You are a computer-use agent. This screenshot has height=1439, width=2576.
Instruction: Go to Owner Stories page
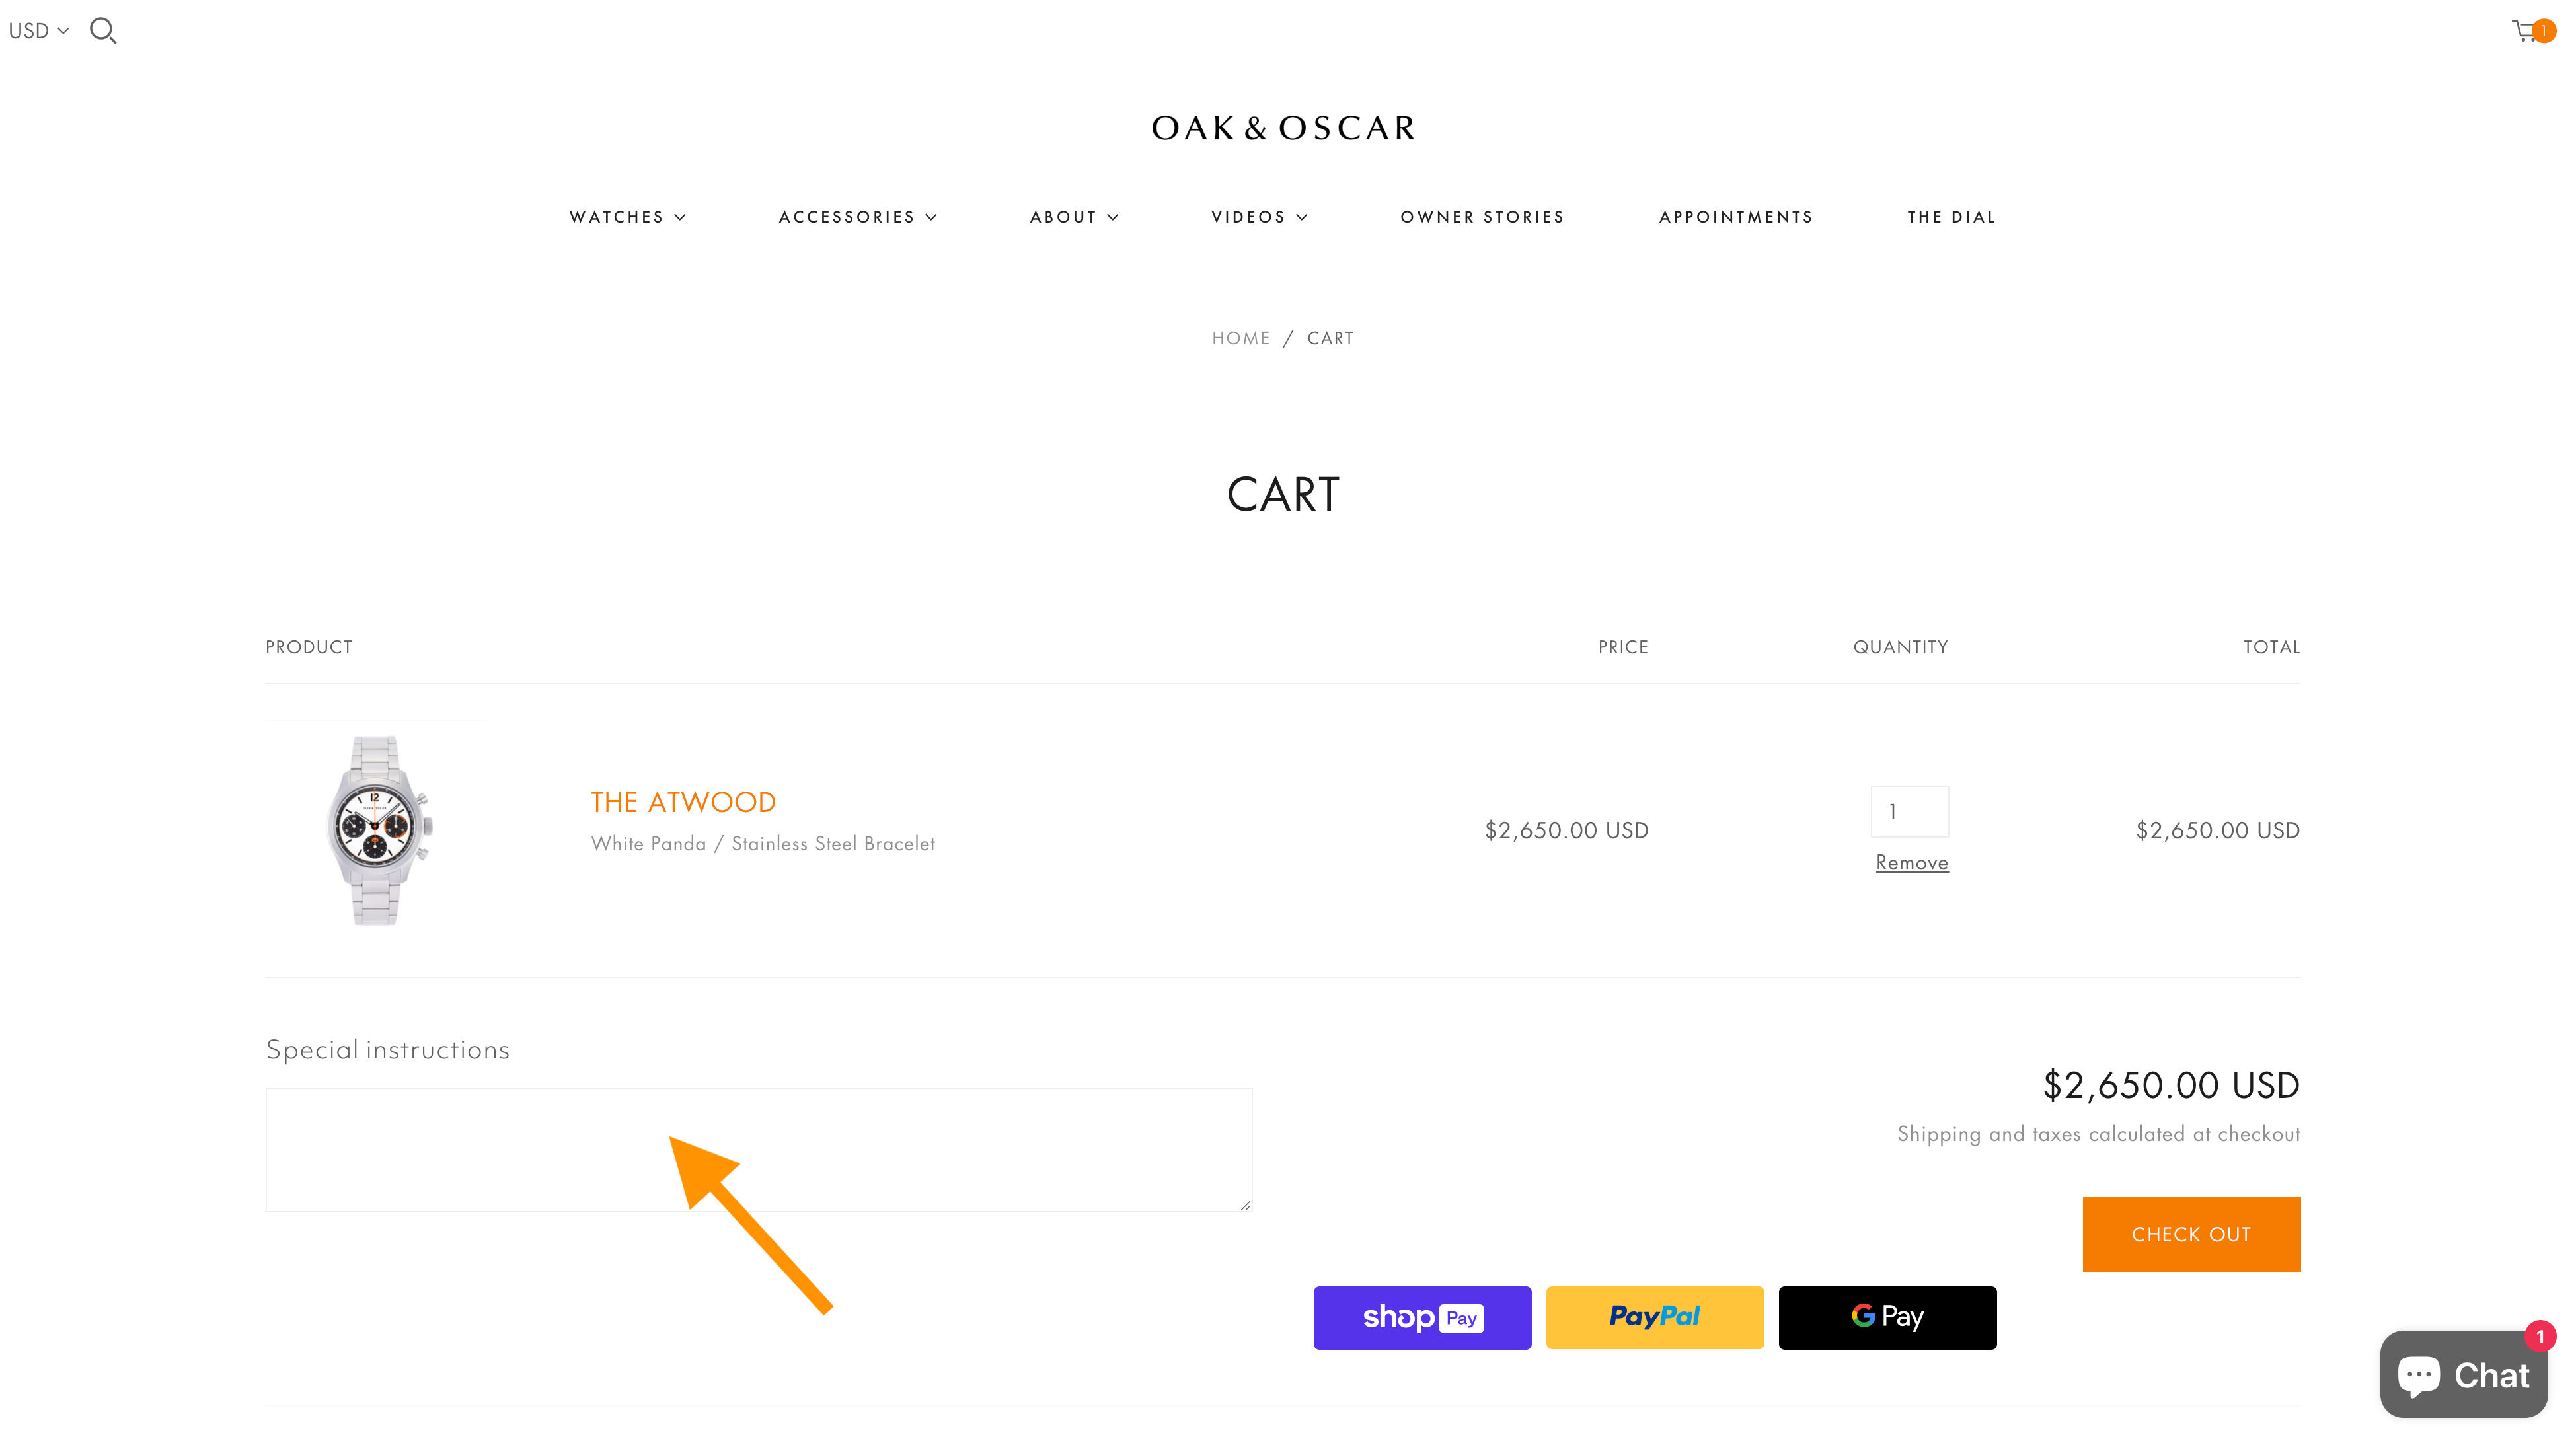point(1482,217)
